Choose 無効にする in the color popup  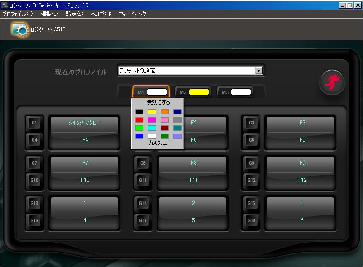158,102
